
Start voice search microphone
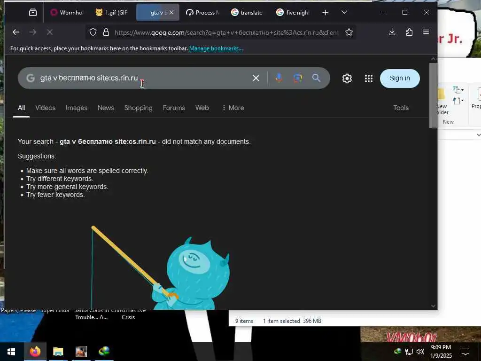coord(279,78)
